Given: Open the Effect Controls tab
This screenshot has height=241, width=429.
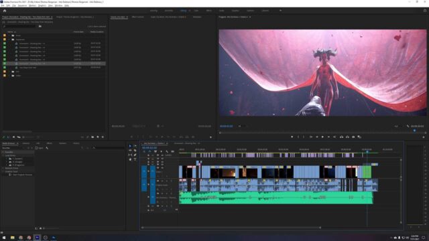Looking at the screenshot, I should 138,17.
